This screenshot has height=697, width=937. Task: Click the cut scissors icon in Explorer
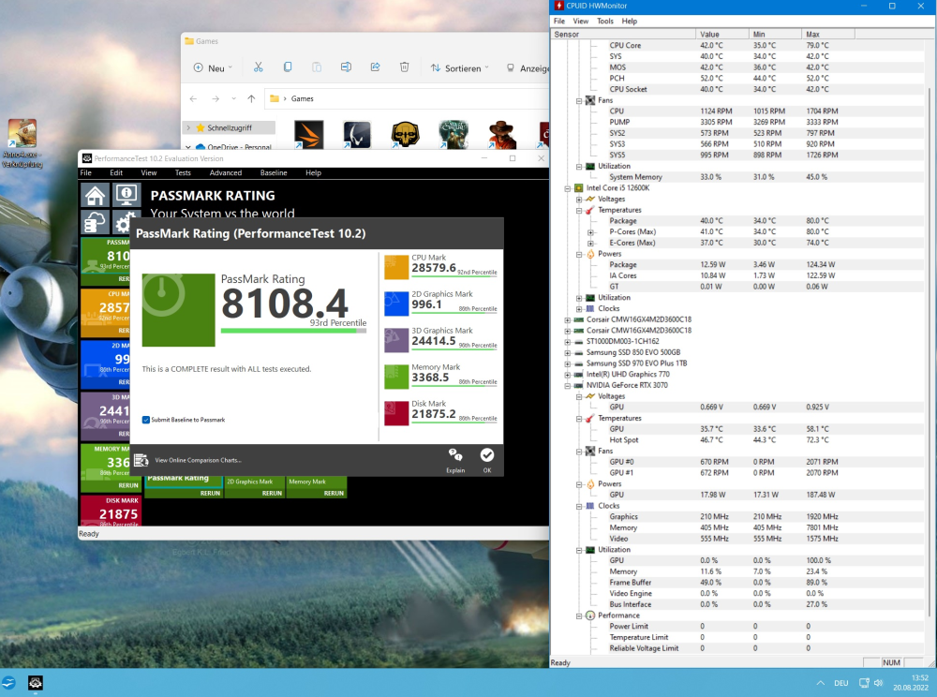pyautogui.click(x=259, y=67)
